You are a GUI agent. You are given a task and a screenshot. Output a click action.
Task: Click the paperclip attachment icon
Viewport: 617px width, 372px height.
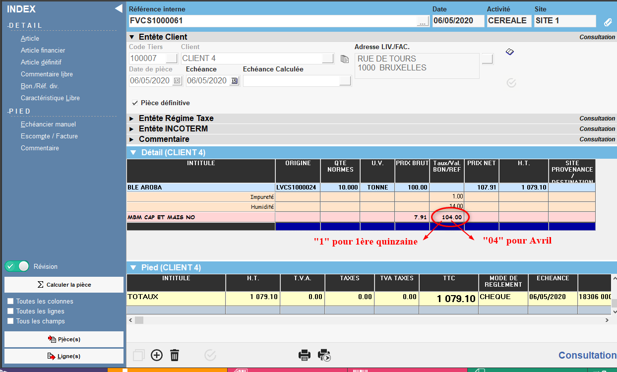pyautogui.click(x=608, y=22)
